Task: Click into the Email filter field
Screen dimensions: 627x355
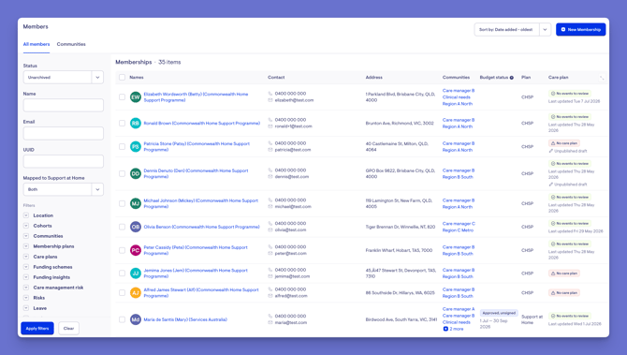Action: pyautogui.click(x=64, y=133)
